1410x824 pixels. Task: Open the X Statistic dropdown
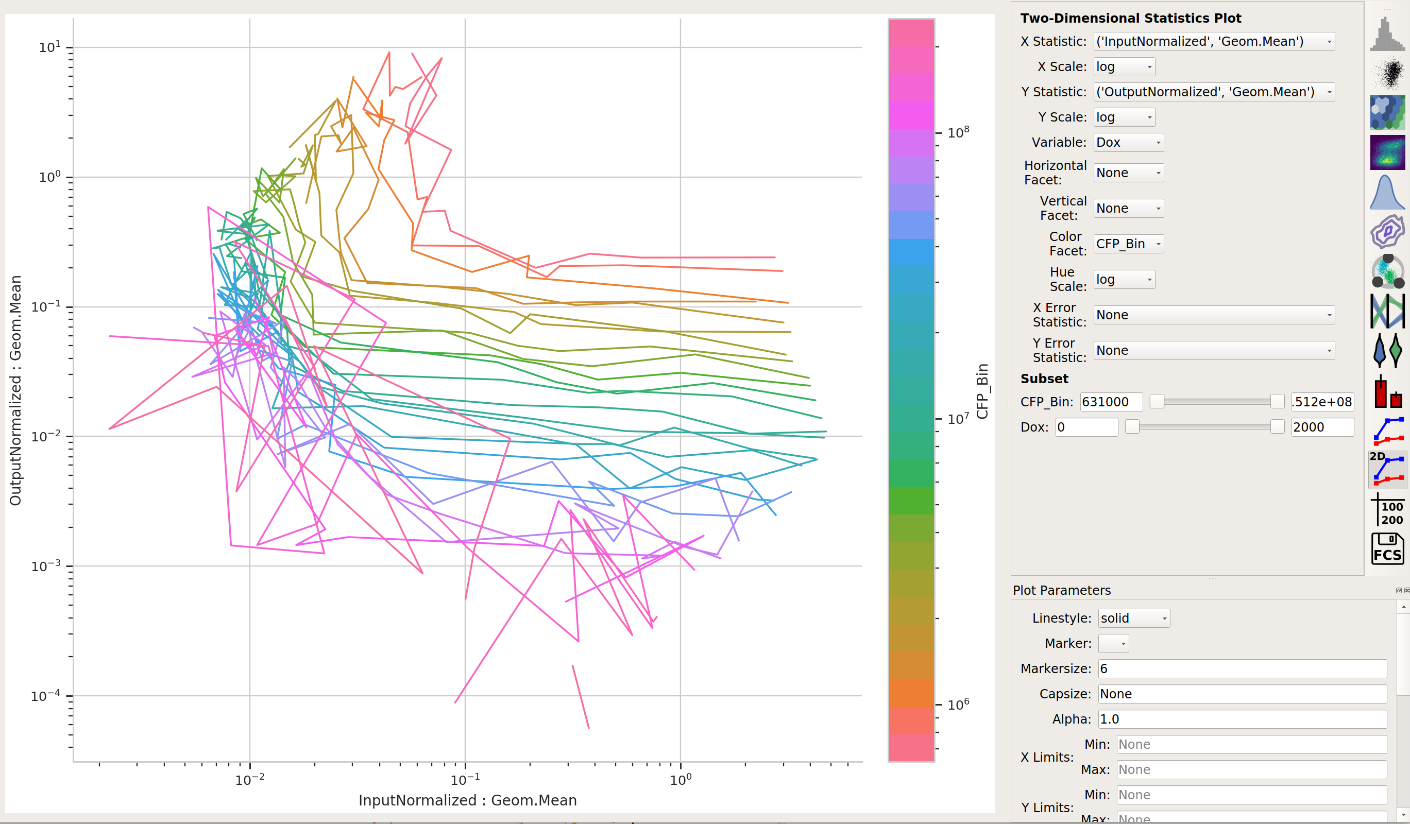tap(1214, 41)
